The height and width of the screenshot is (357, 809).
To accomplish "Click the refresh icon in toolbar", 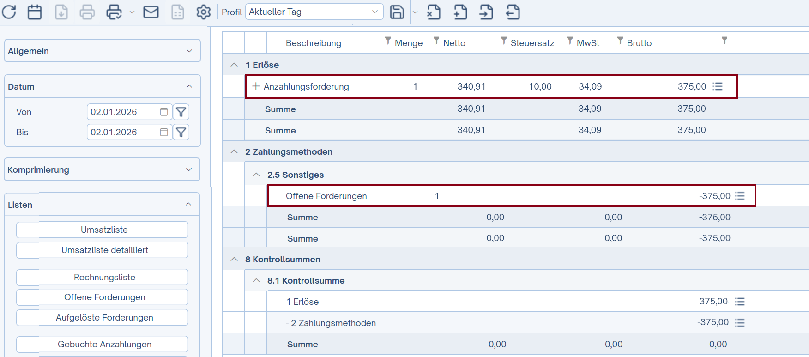I will click(9, 12).
